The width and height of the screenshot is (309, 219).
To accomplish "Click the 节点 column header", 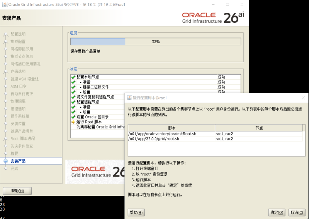I will pyautogui.click(x=259, y=128).
